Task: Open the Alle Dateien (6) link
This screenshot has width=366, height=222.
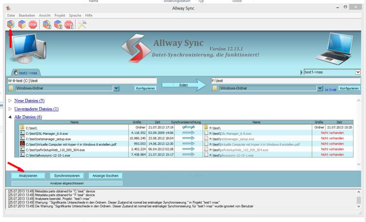Action: 28,117
